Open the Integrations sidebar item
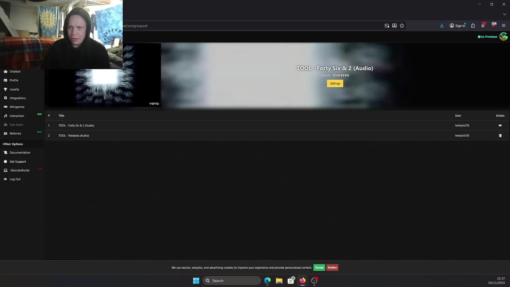Viewport: 510px width, 287px height. (17, 98)
